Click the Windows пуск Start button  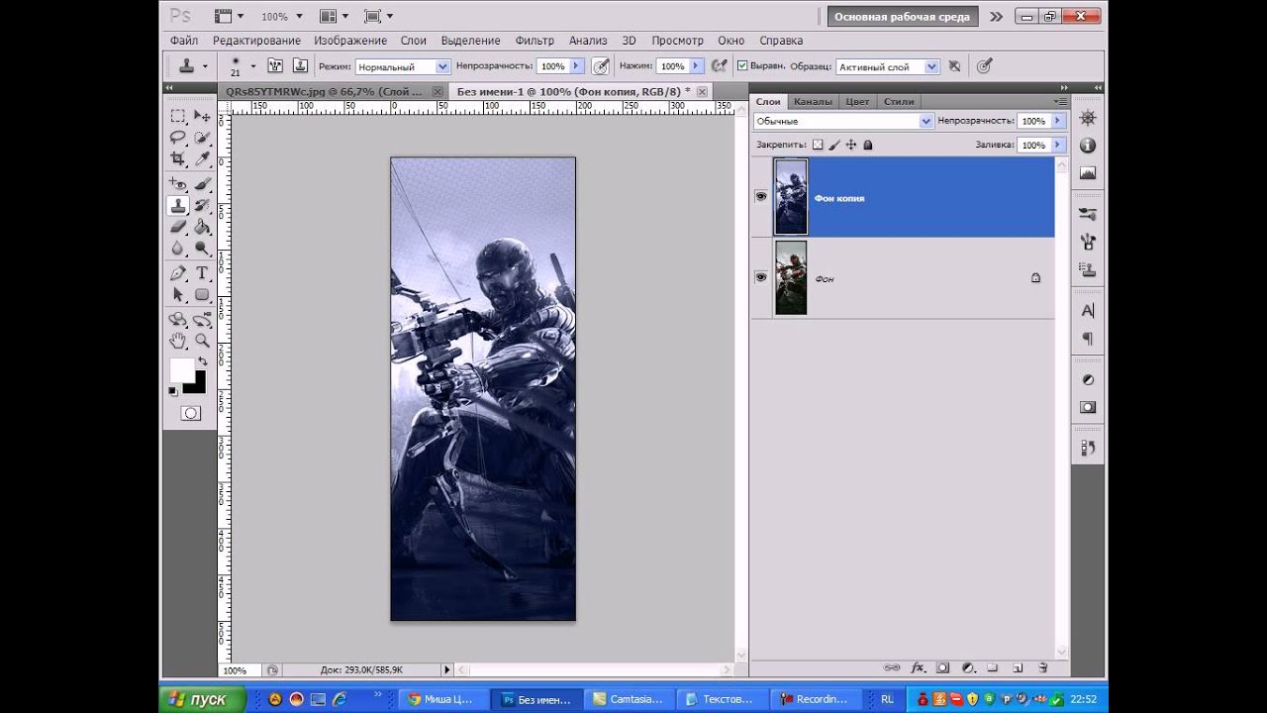pyautogui.click(x=202, y=699)
